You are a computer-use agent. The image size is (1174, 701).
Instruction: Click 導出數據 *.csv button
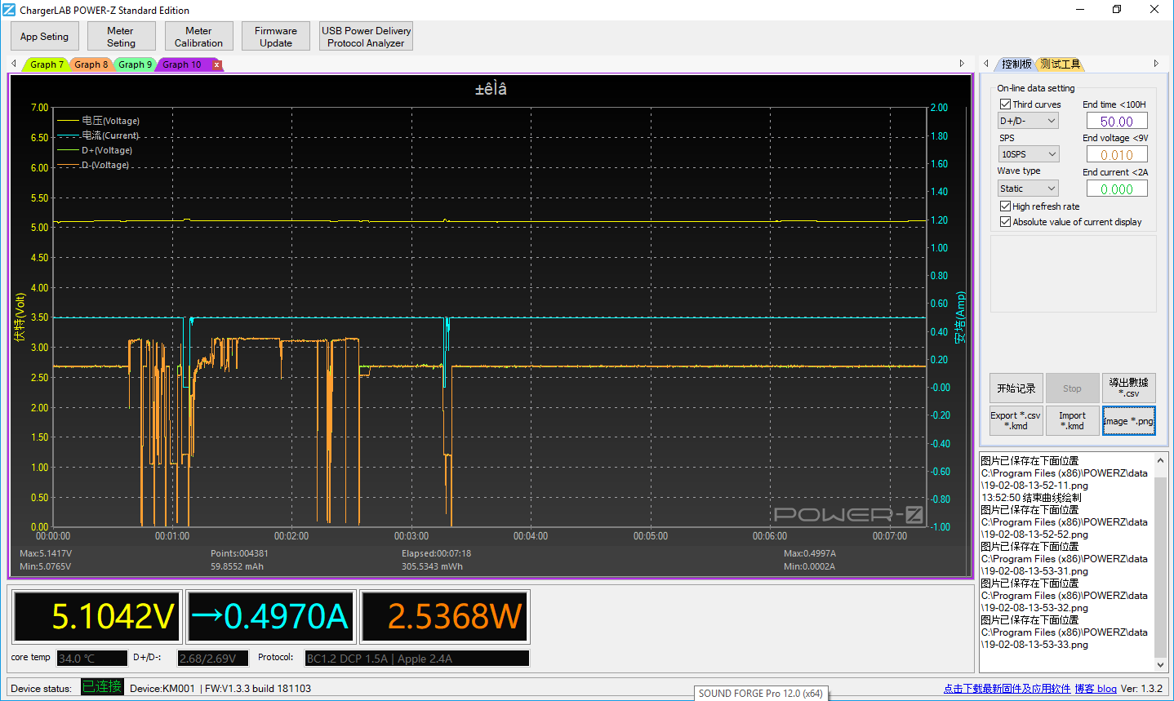coord(1128,388)
